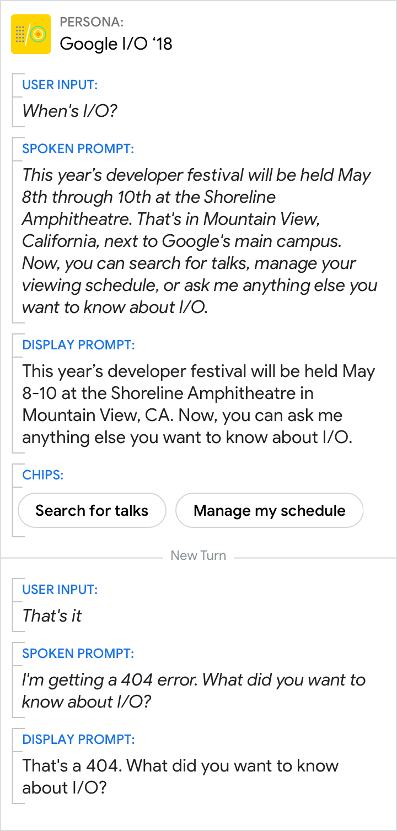Click the SPOKEN PROMPT label above the festival paragraph
This screenshot has width=397, height=831.
coord(78,149)
